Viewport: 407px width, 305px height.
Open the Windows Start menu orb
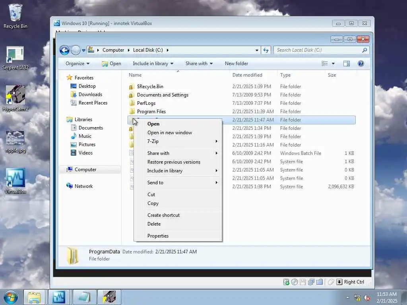(11, 297)
